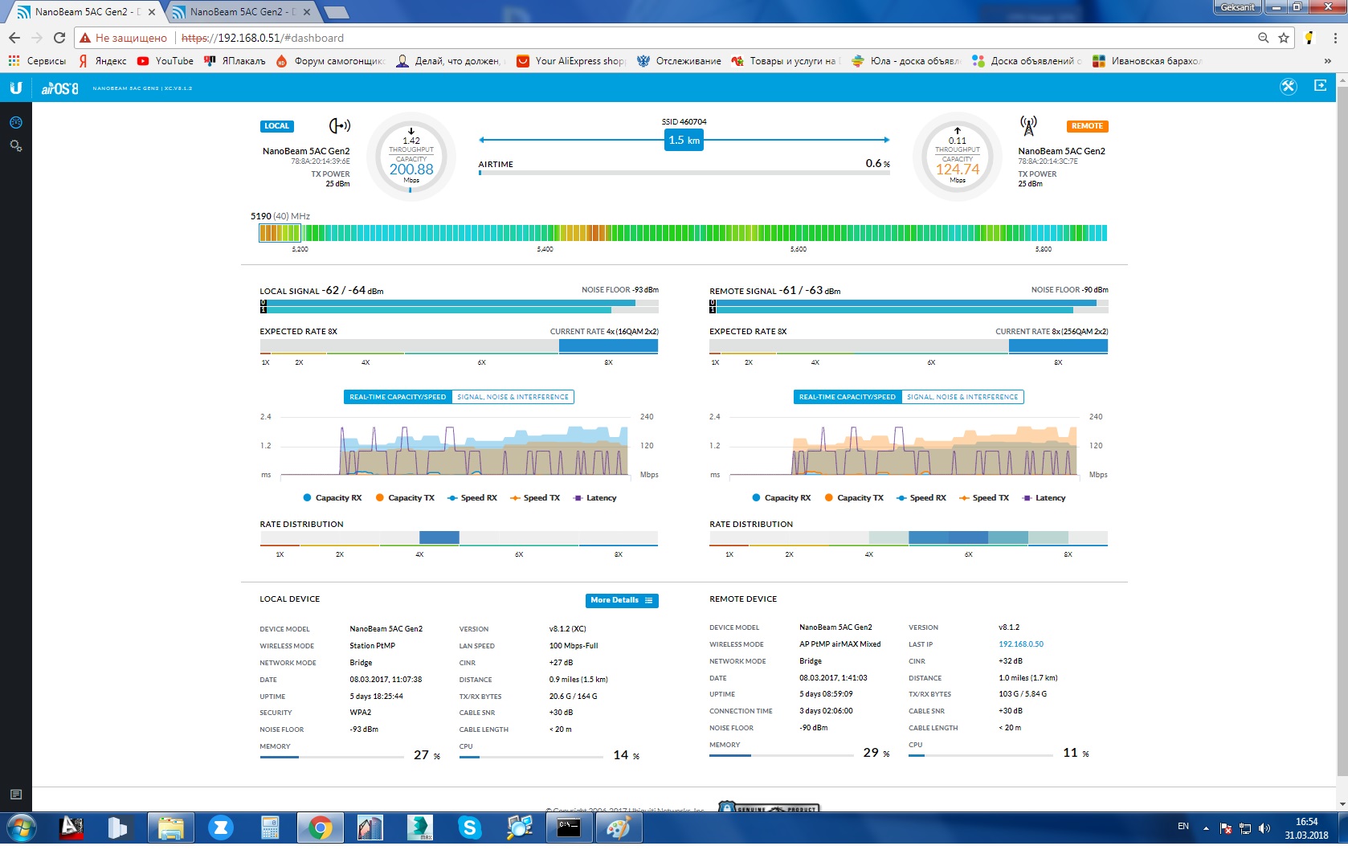Viewport: 1348px width, 850px height.
Task: Click the EN language indicator
Action: (1183, 827)
